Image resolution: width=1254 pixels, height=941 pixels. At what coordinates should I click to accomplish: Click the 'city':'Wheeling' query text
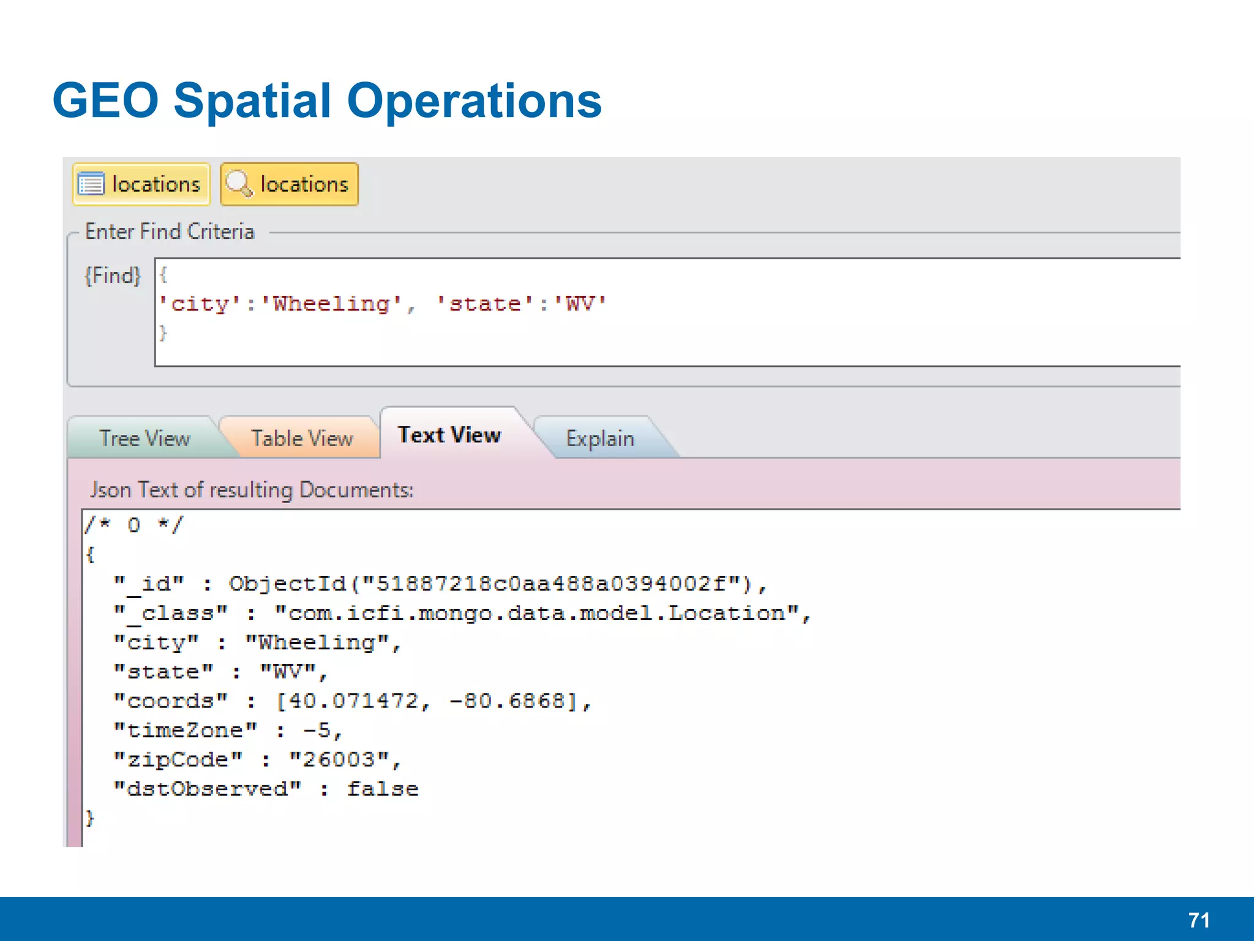[x=280, y=304]
